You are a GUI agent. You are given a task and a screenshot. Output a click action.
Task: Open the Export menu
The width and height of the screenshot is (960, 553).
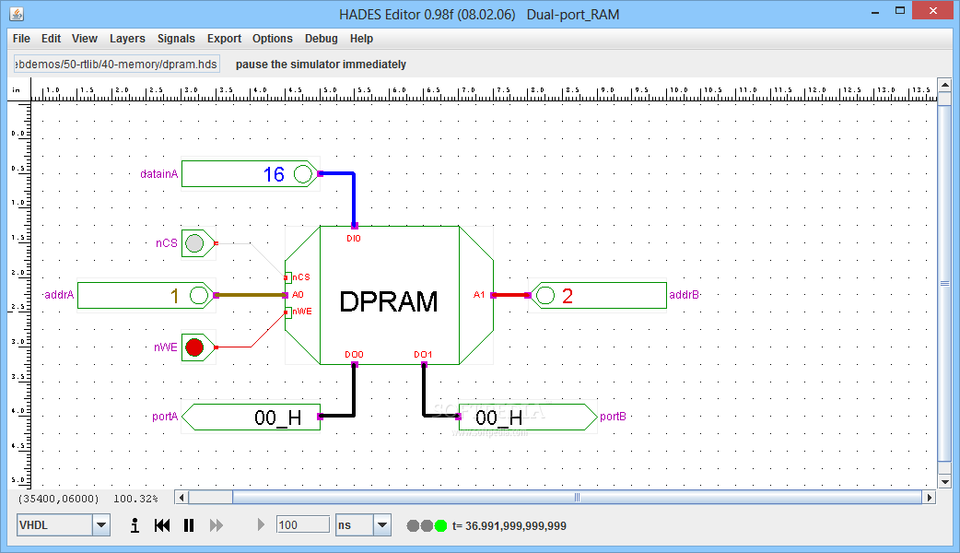[224, 39]
